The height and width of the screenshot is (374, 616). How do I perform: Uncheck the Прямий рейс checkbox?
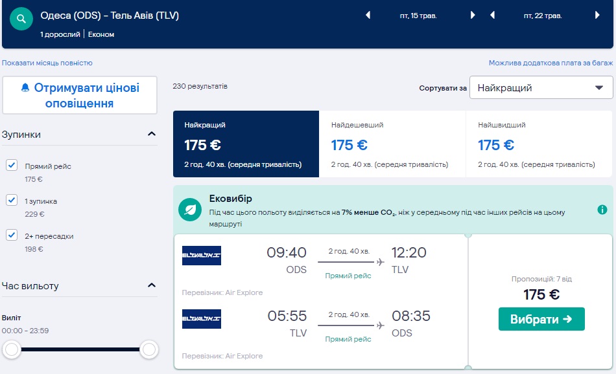point(12,166)
